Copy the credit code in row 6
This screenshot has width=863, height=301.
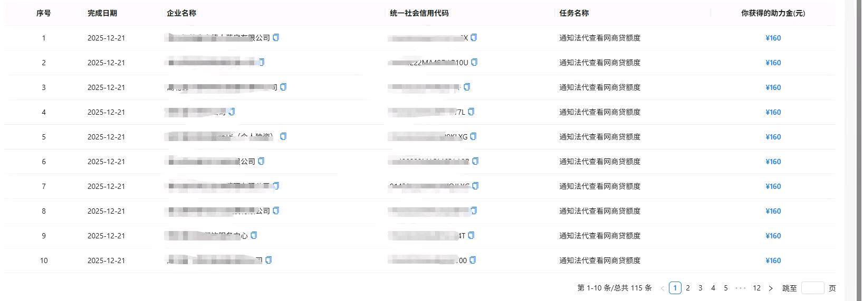click(x=475, y=162)
